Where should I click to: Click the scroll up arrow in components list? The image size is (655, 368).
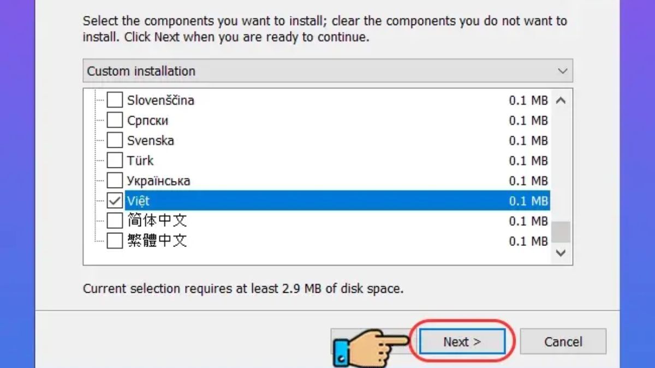click(561, 101)
